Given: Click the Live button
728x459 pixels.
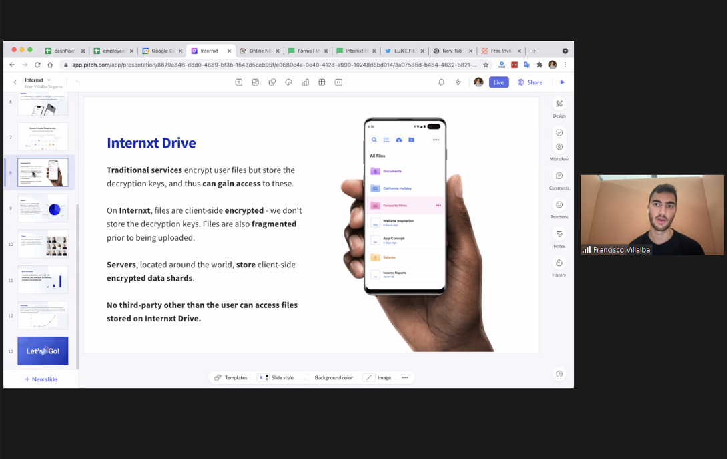Looking at the screenshot, I should (498, 82).
